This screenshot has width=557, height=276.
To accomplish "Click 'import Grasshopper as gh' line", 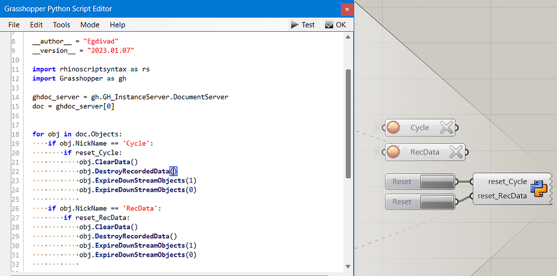I will [79, 78].
